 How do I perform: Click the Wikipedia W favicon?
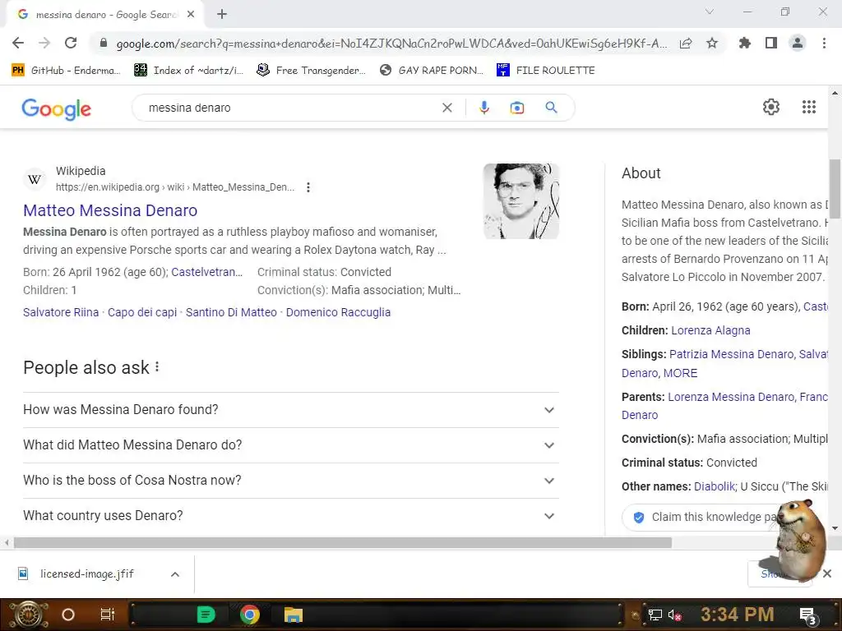tap(35, 179)
